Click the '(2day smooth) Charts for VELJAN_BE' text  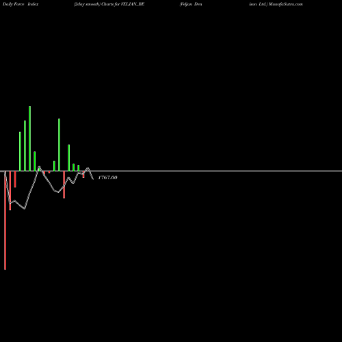[109, 4]
